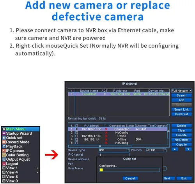Click the Startup Wizard icon
Image resolution: width=195 pixels, height=184 pixels.
[x=4, y=134]
